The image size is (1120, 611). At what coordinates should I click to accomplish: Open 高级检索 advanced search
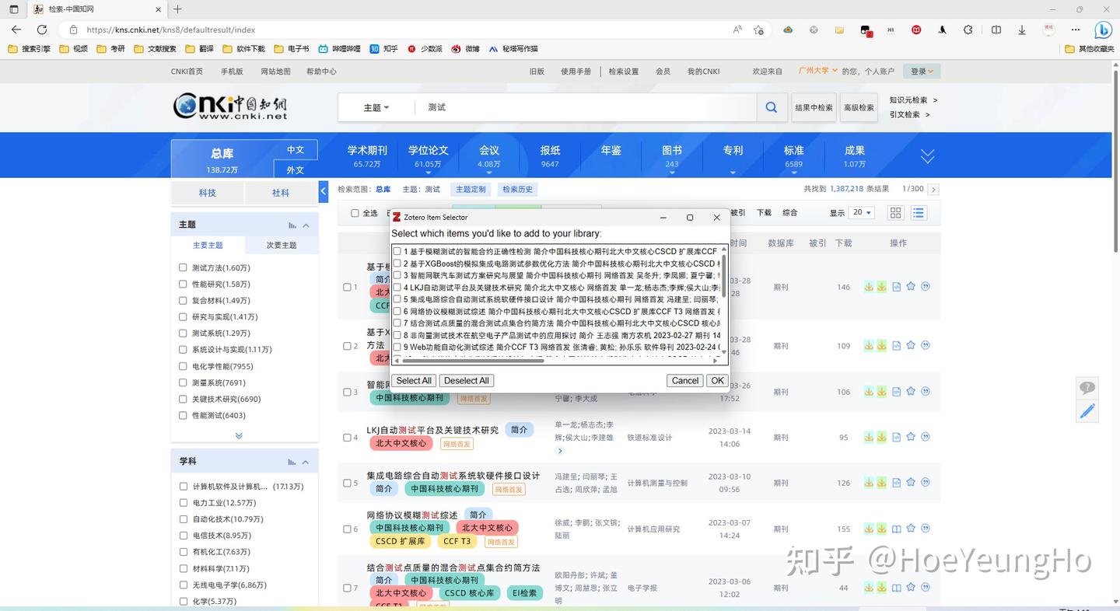point(858,107)
